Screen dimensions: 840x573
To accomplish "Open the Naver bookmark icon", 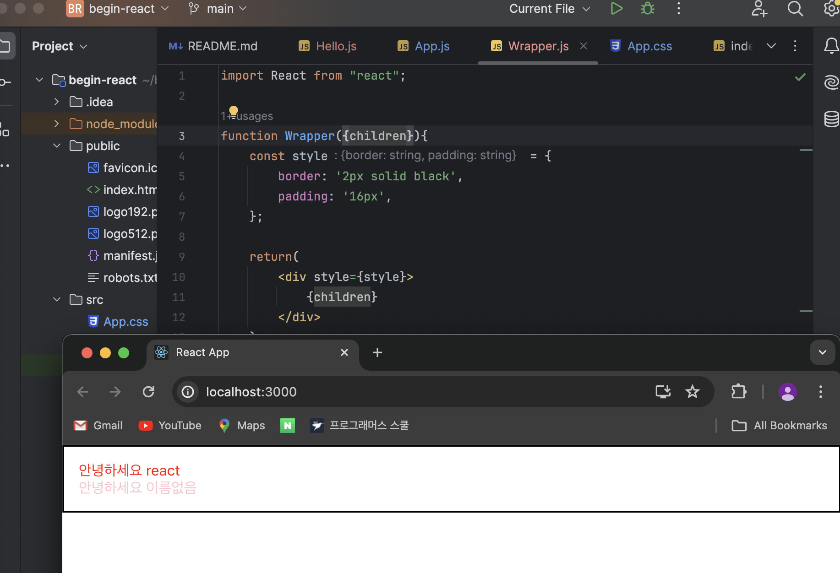I will (288, 426).
